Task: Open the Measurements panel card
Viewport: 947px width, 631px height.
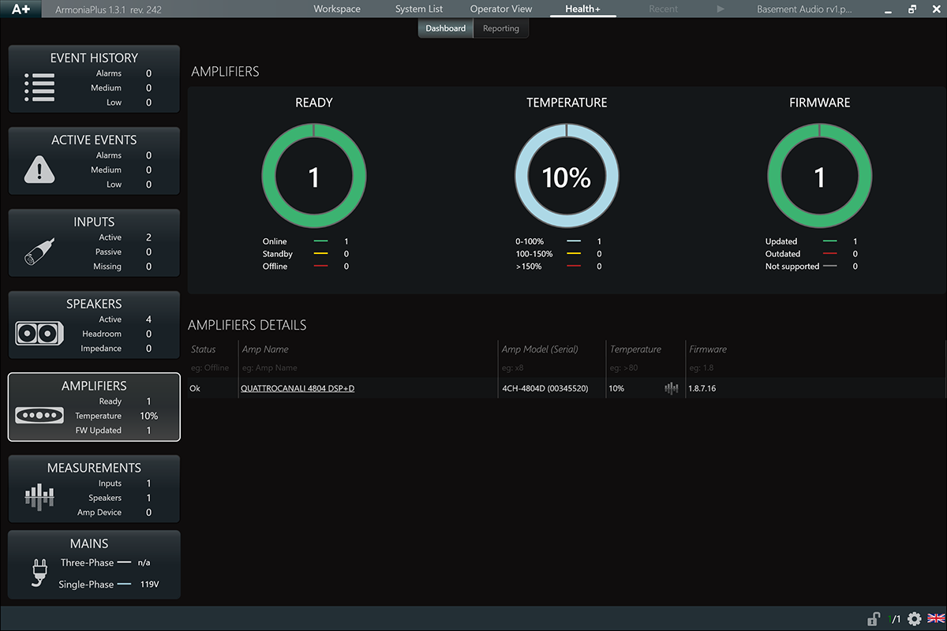Action: click(x=94, y=489)
